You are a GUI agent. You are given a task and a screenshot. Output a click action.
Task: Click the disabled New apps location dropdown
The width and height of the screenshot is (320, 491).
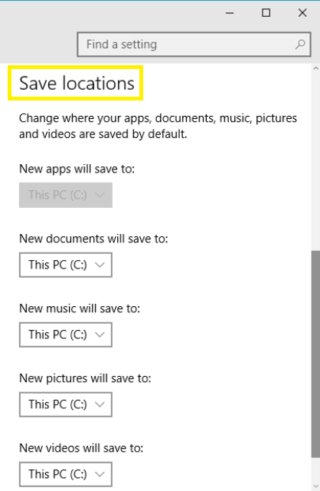tap(66, 195)
